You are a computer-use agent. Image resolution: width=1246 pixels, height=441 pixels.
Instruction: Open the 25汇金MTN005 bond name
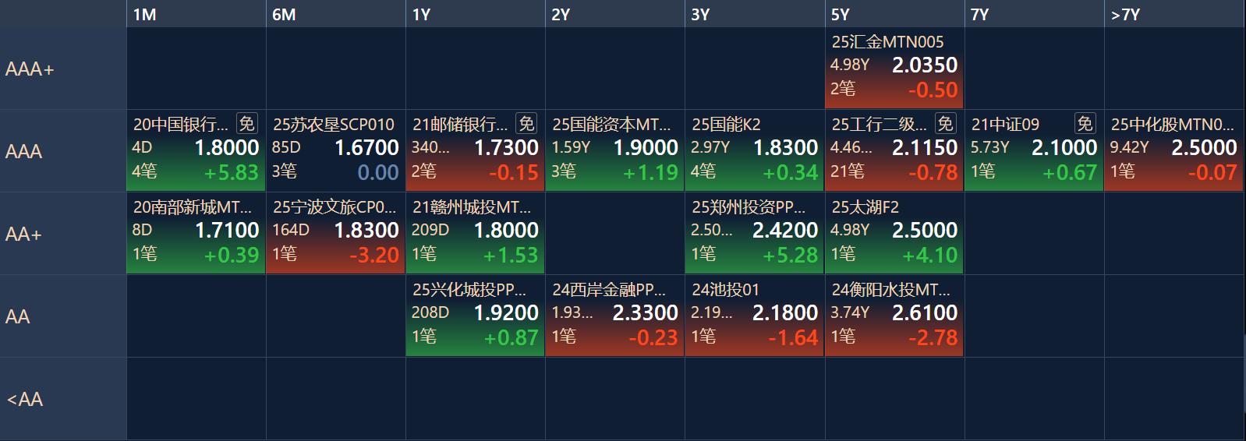[x=887, y=42]
